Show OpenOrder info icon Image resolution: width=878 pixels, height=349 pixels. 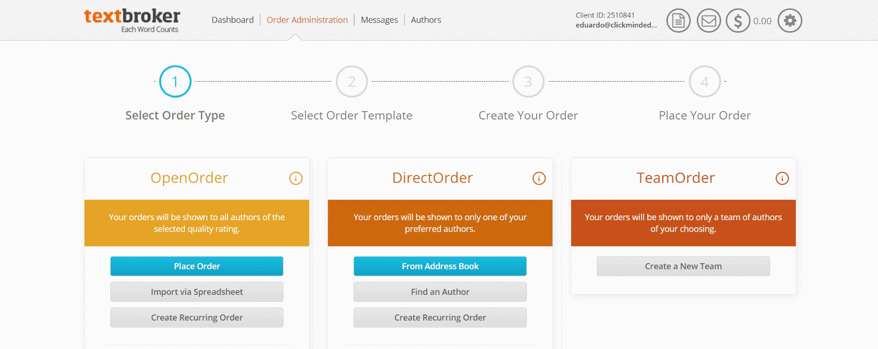click(x=296, y=178)
